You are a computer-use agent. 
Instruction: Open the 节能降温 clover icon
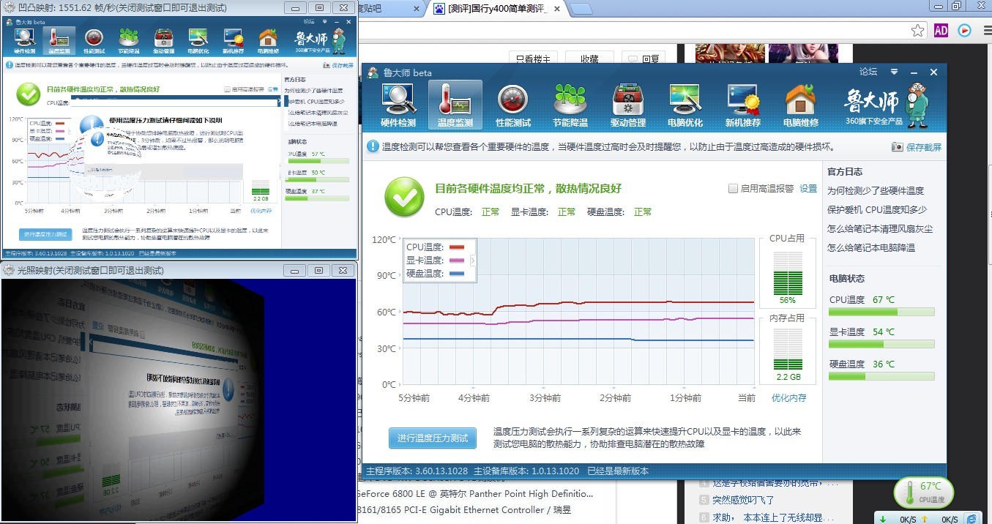(x=570, y=105)
